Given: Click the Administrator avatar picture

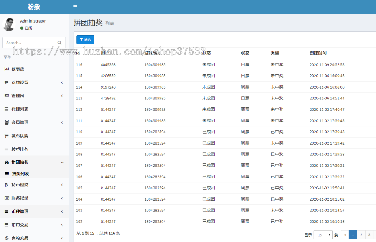Looking at the screenshot, I should pos(9,24).
